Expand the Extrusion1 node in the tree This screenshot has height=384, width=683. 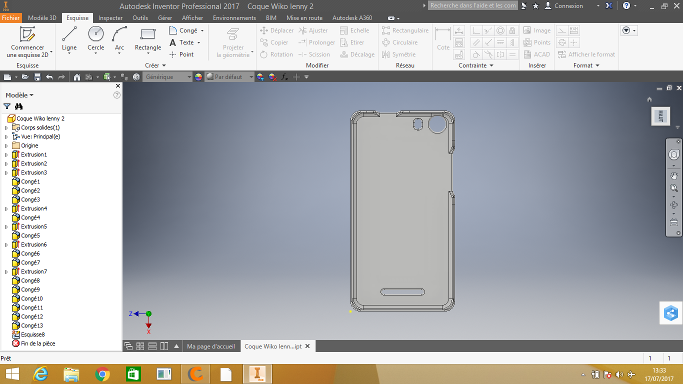[x=6, y=155]
